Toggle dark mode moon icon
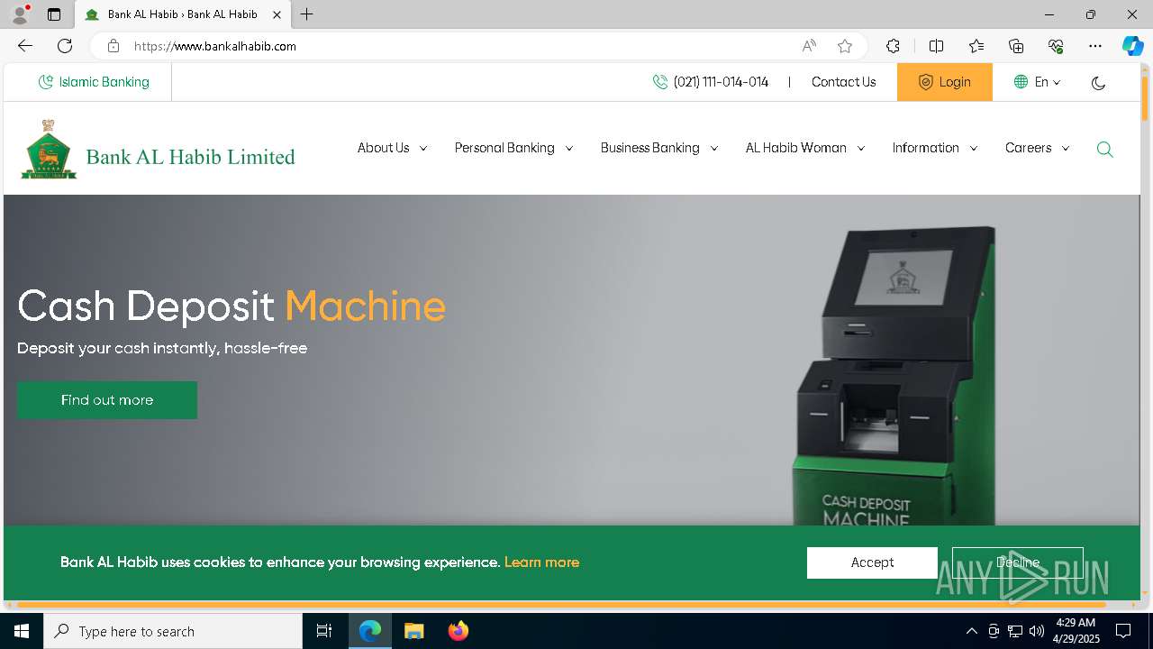The image size is (1153, 649). (1098, 83)
